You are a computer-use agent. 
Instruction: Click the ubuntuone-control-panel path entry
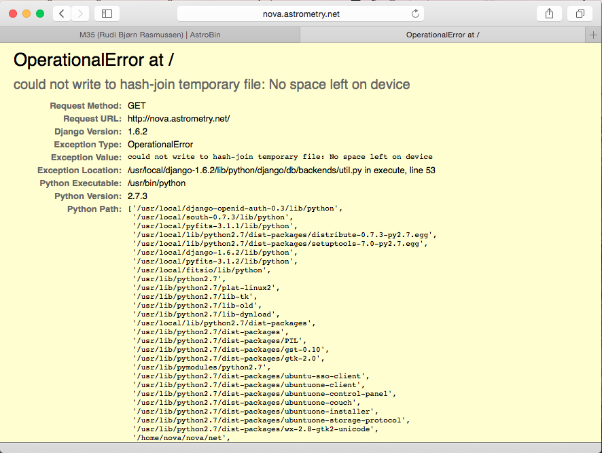(264, 394)
